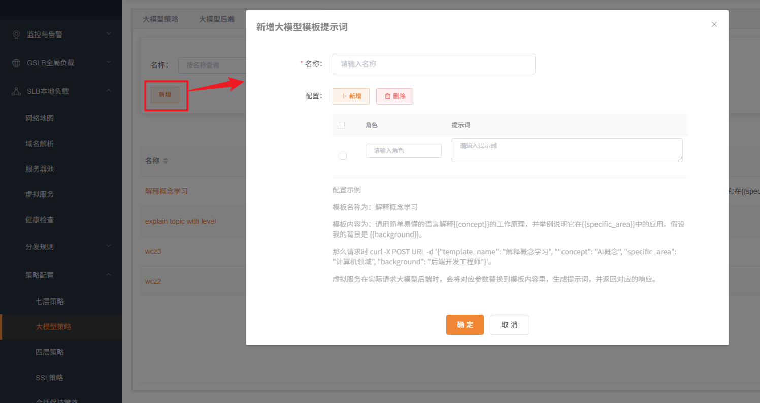Image resolution: width=760 pixels, height=403 pixels.
Task: Collapse the SLB本地负载 menu chevron
Action: coord(109,91)
